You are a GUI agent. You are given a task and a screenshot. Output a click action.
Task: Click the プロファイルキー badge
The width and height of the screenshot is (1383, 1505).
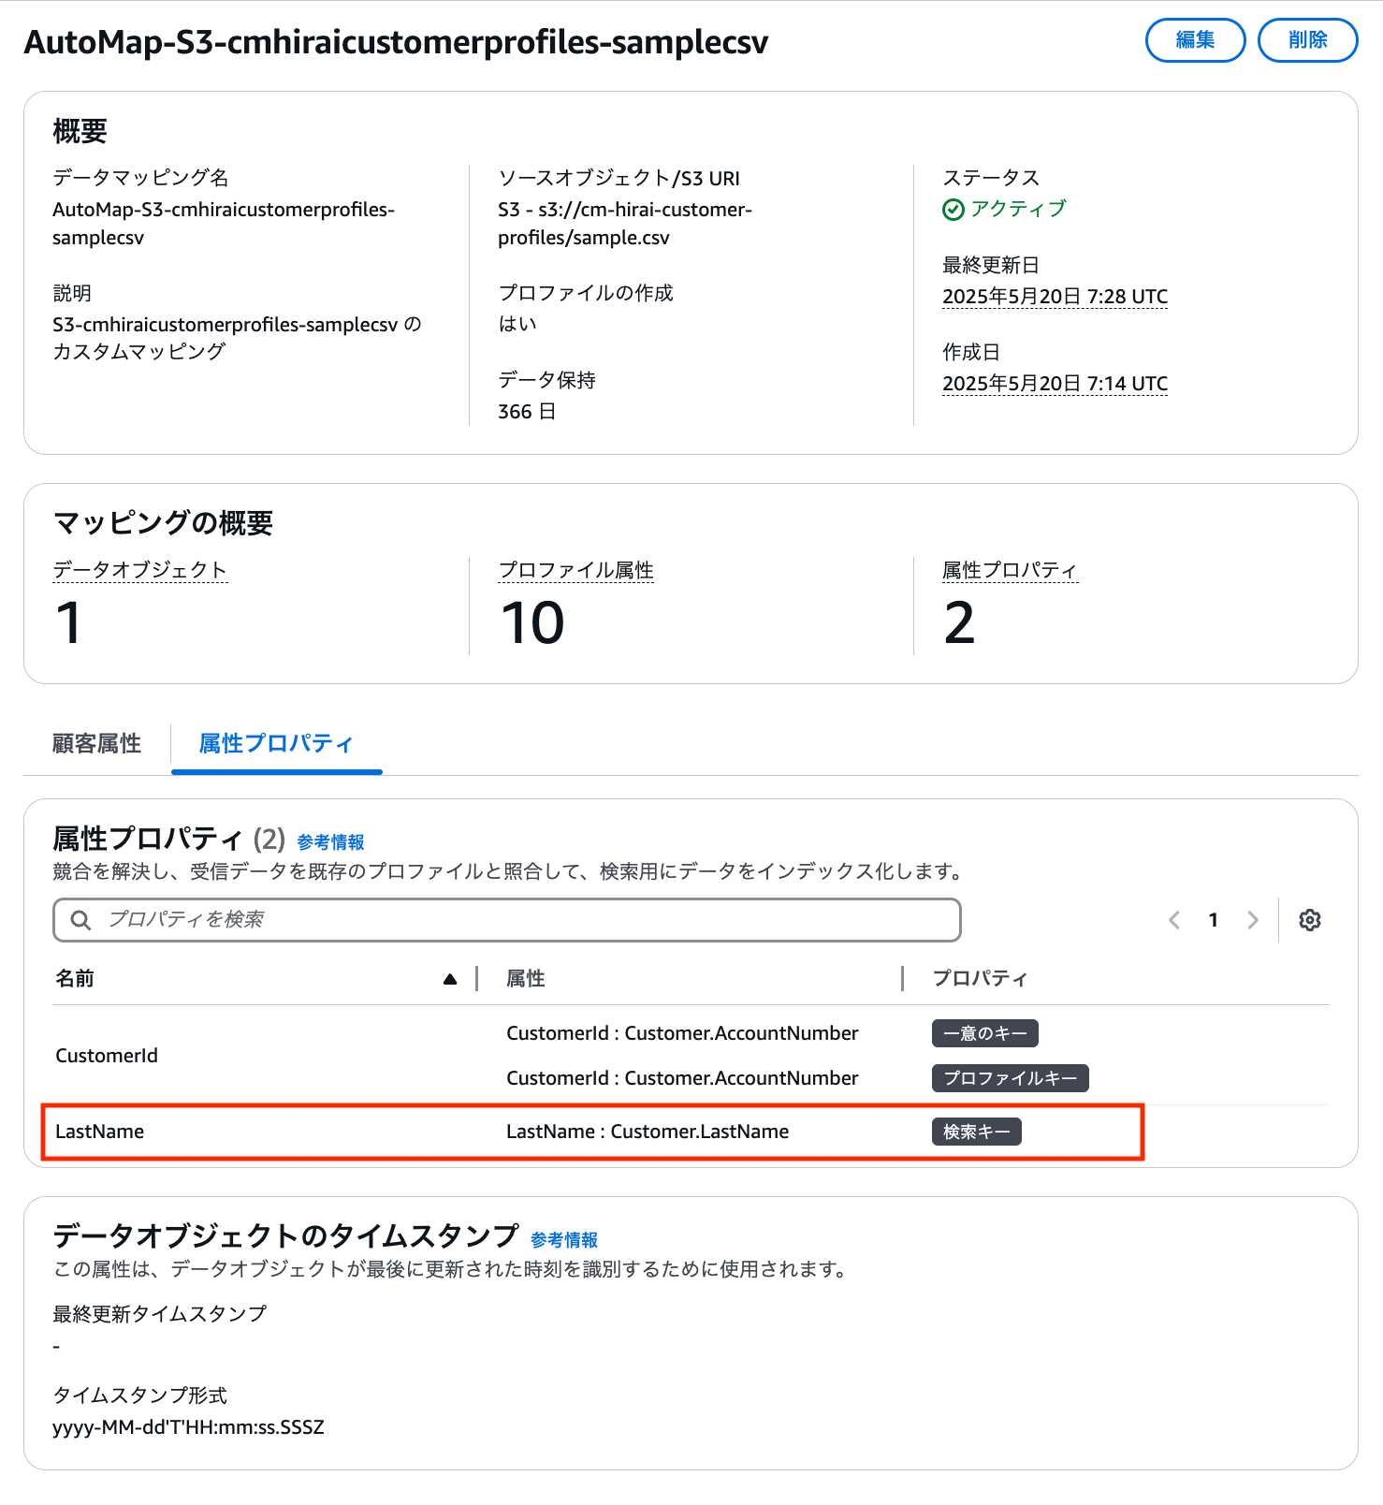1011,1078
